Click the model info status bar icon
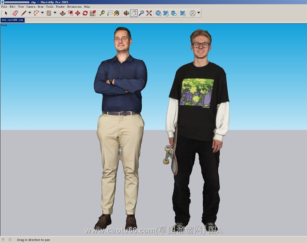This screenshot has width=307, height=243. click(x=10, y=240)
